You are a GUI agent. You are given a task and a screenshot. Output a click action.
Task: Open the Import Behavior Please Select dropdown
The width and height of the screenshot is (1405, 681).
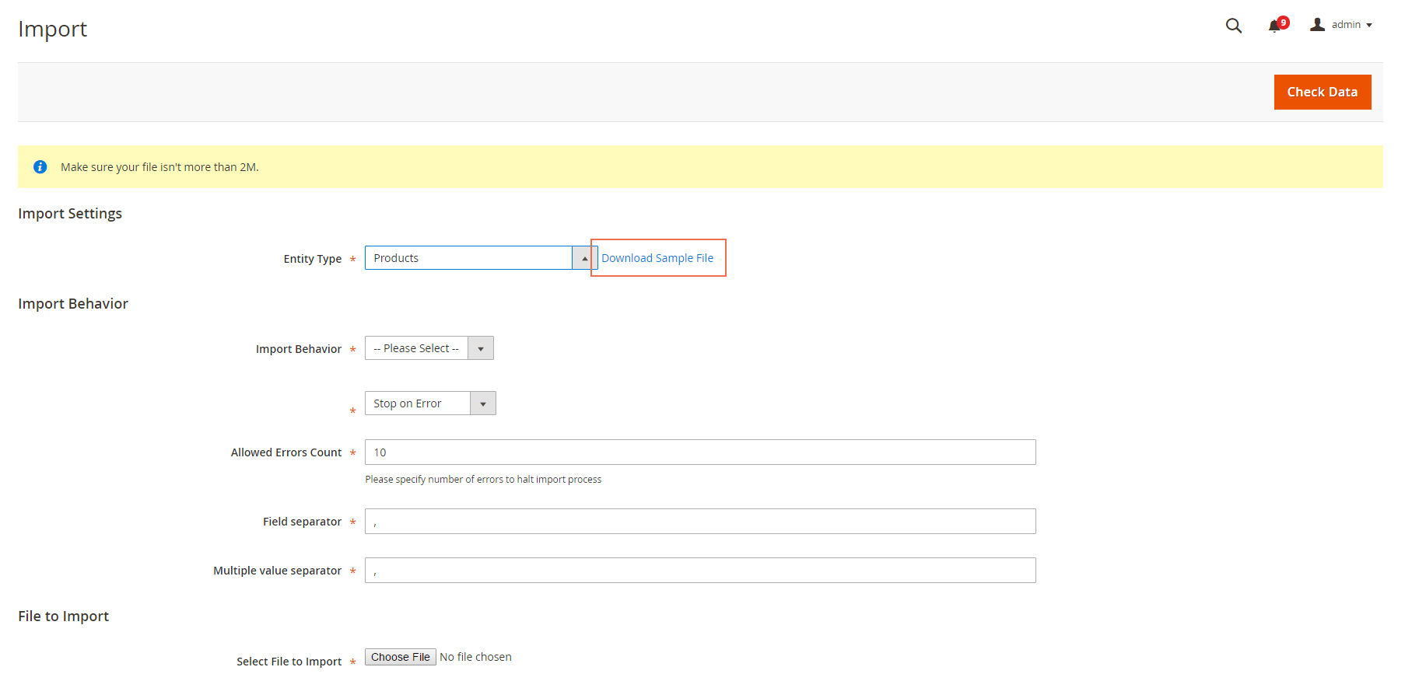(429, 348)
